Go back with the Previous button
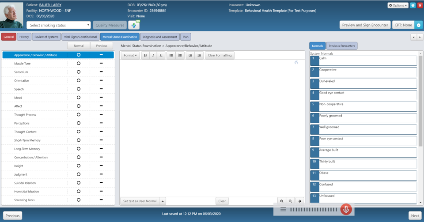This screenshot has width=424, height=222. (12, 215)
